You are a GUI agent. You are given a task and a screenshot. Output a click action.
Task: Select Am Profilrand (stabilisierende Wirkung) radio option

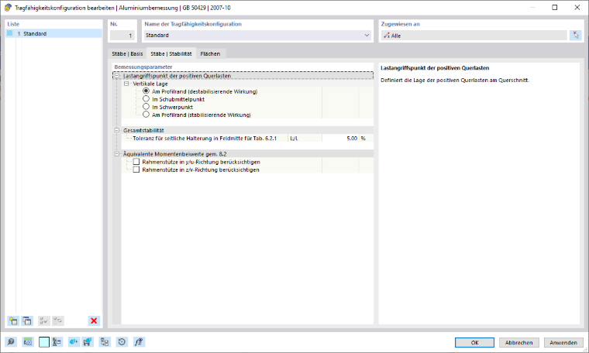(x=146, y=115)
